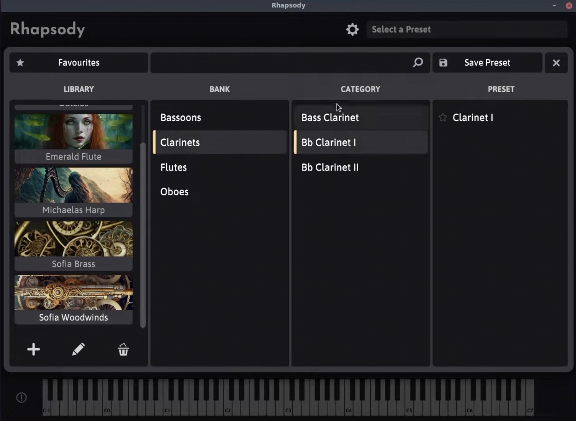This screenshot has height=421, width=576.
Task: Select the Flutes bank
Action: [x=173, y=167]
